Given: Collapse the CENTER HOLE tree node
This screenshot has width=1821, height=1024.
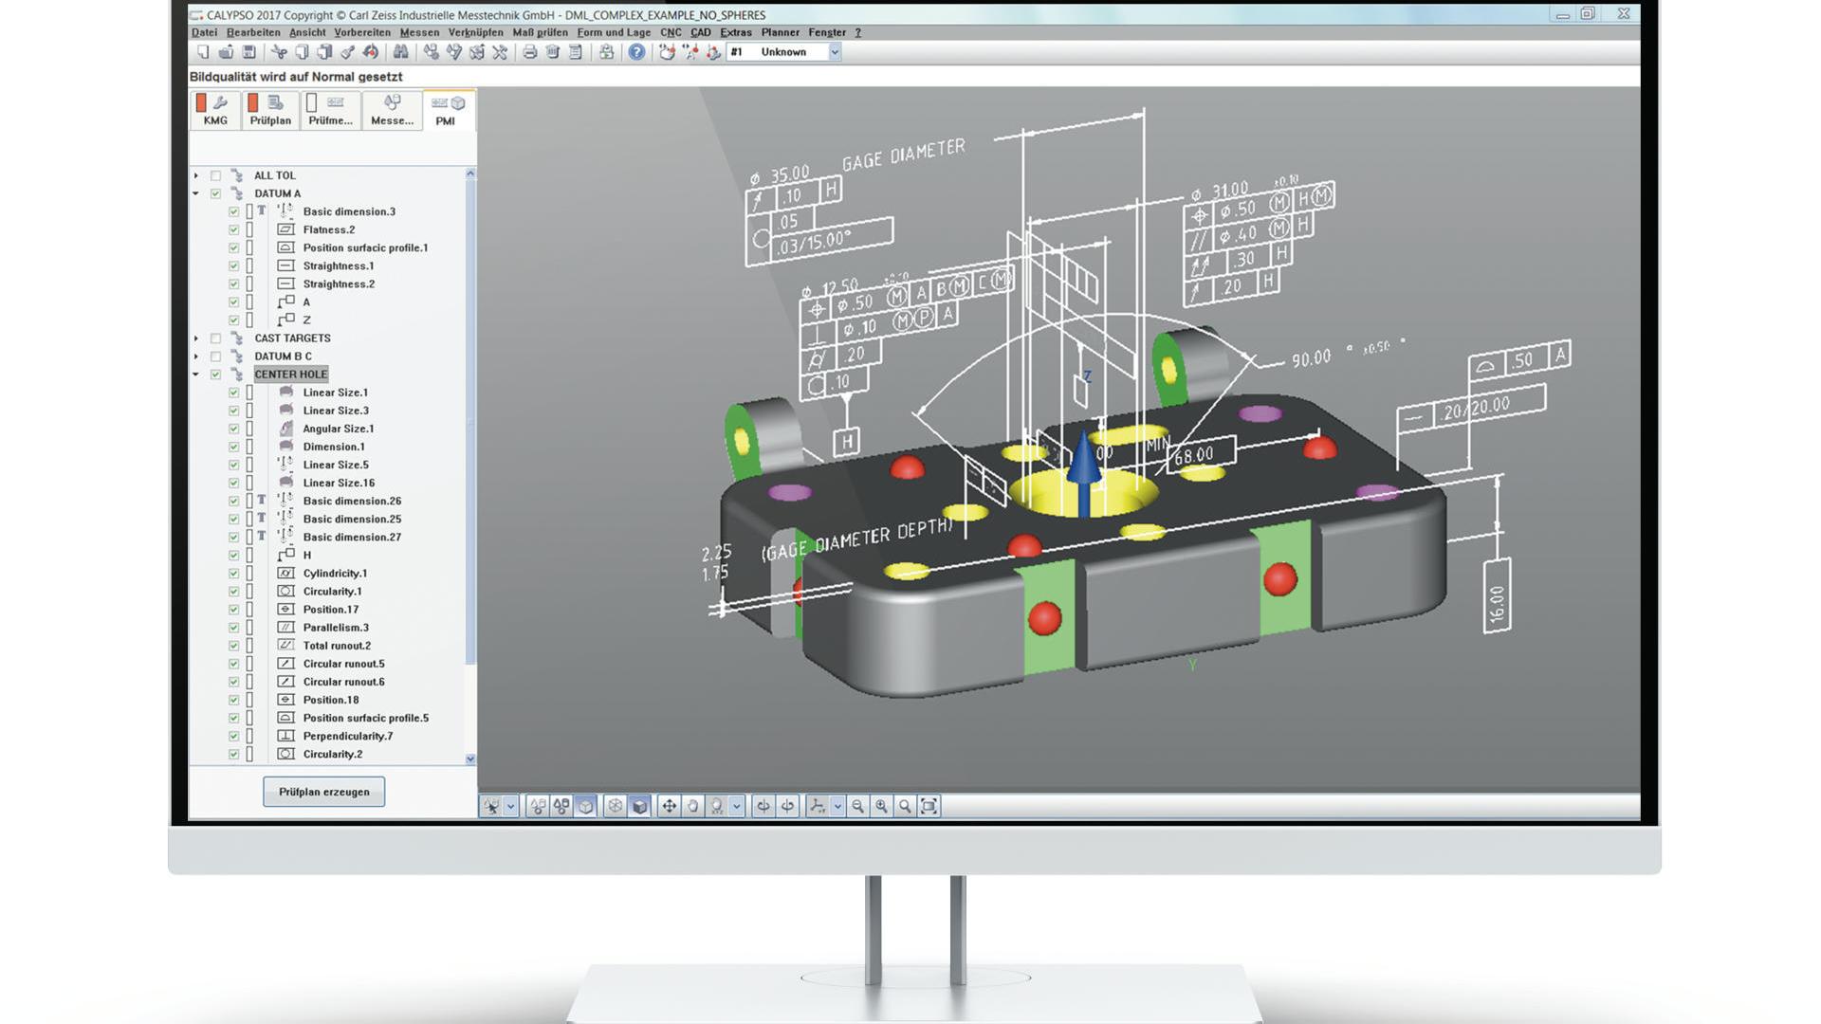Looking at the screenshot, I should click(x=196, y=375).
